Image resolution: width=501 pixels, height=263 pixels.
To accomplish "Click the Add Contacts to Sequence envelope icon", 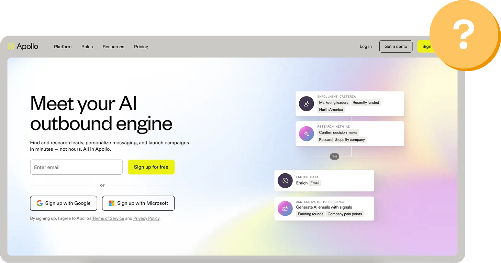I will coord(285,209).
